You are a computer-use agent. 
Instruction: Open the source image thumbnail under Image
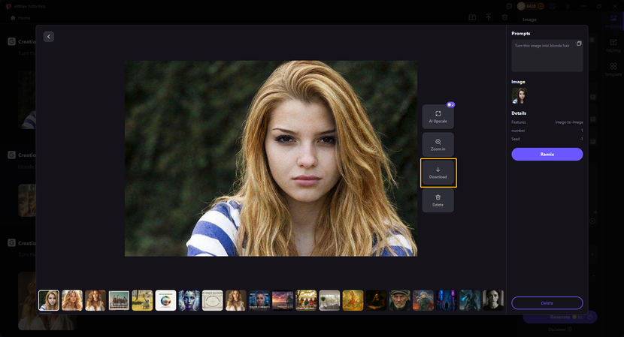tap(519, 95)
